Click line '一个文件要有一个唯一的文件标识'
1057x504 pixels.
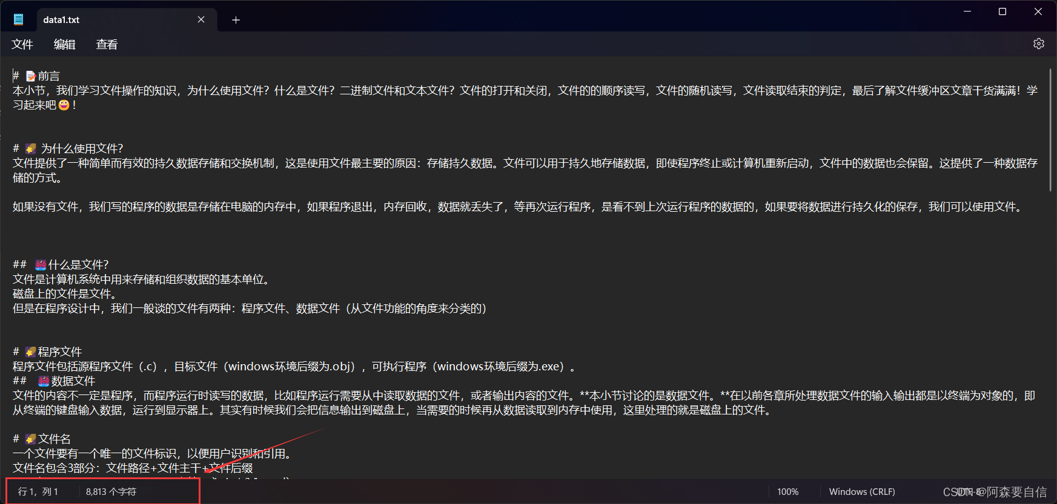(x=154, y=454)
